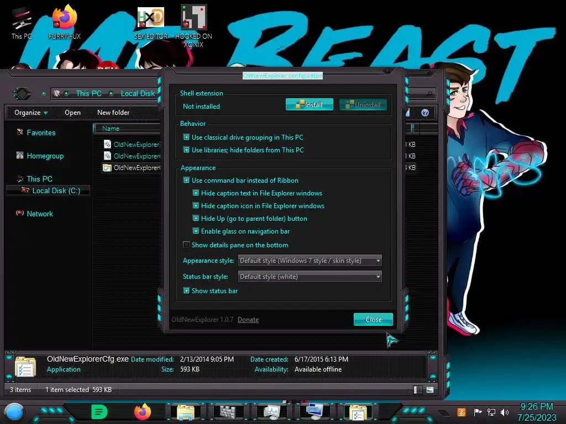
Task: Click the Start orb on taskbar
Action: [x=14, y=412]
